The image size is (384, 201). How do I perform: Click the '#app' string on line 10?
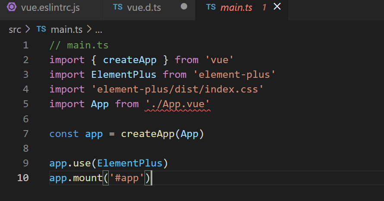coord(126,178)
